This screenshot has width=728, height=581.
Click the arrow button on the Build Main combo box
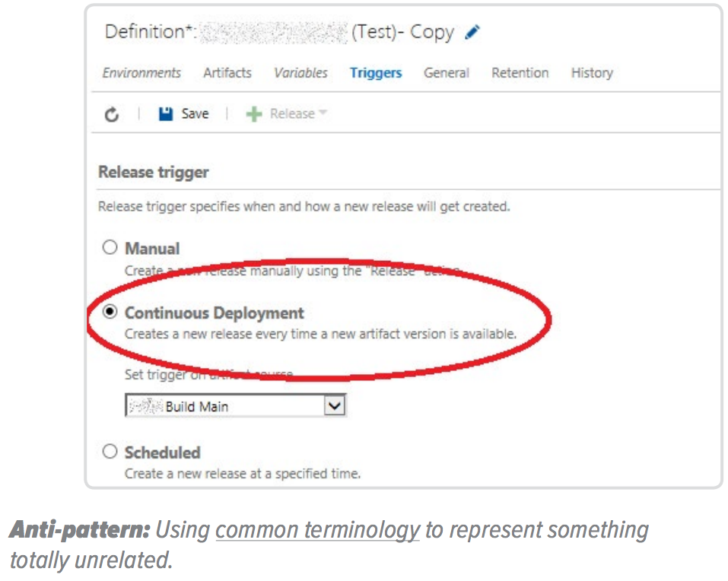coord(335,406)
